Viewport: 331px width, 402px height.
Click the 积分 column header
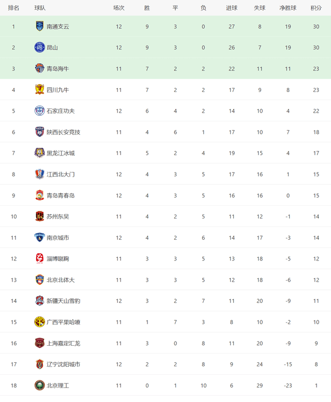click(316, 8)
